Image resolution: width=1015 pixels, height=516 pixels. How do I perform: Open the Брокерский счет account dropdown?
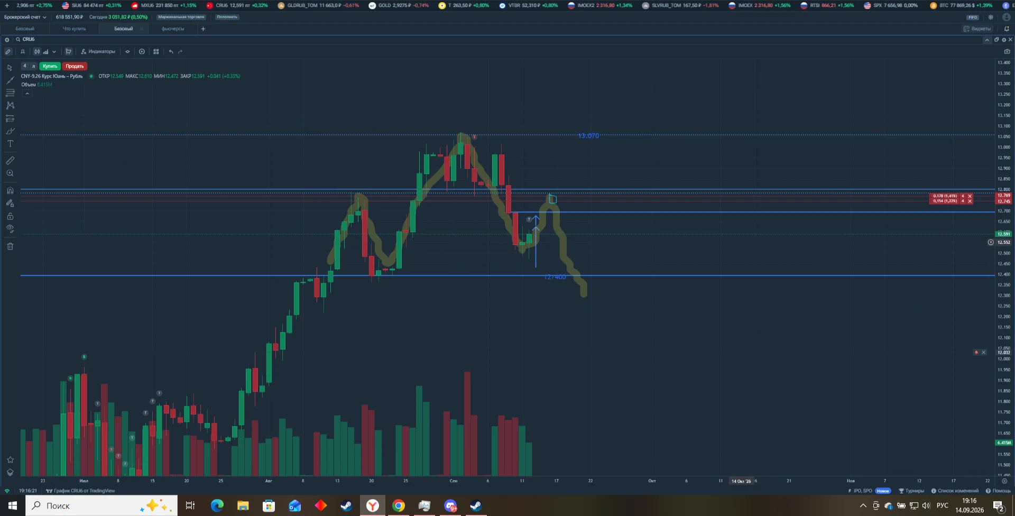pos(25,17)
